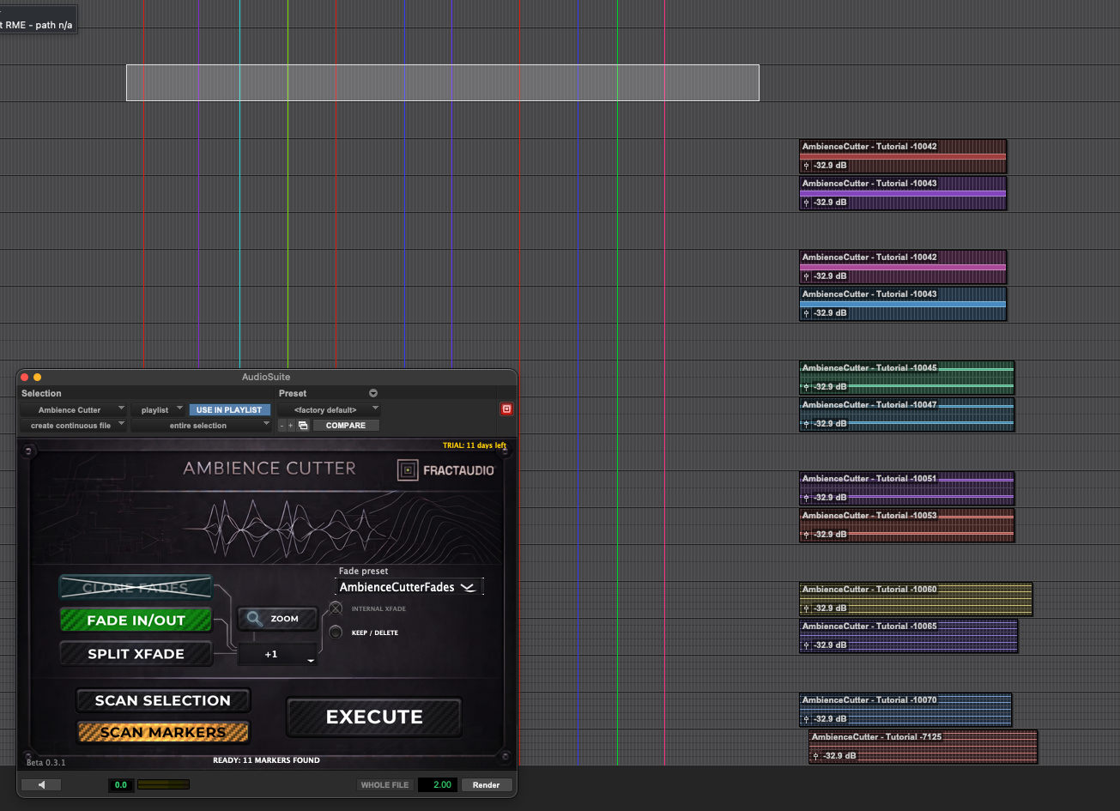Select clip name AmbienceCutter - Tutorial -10045
Viewport: 1120px width, 811px height.
tap(869, 368)
